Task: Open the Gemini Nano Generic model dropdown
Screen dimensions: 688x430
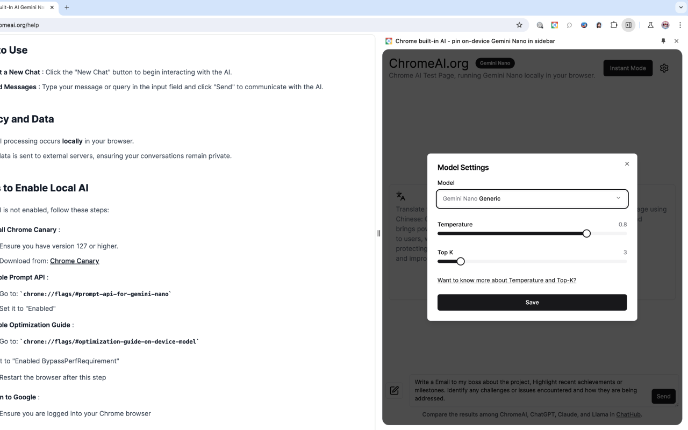Action: pyautogui.click(x=532, y=199)
